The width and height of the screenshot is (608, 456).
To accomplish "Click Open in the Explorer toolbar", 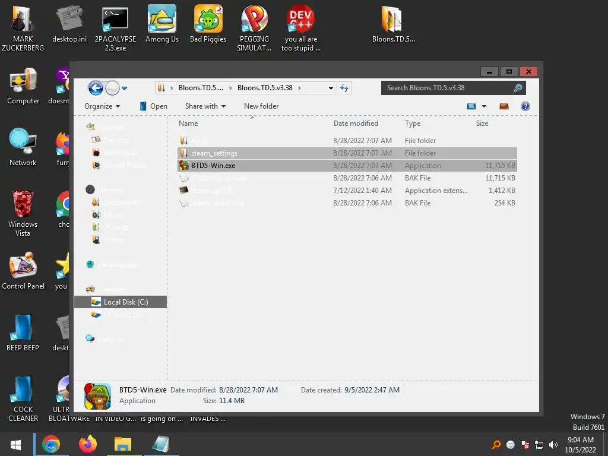I will (154, 106).
